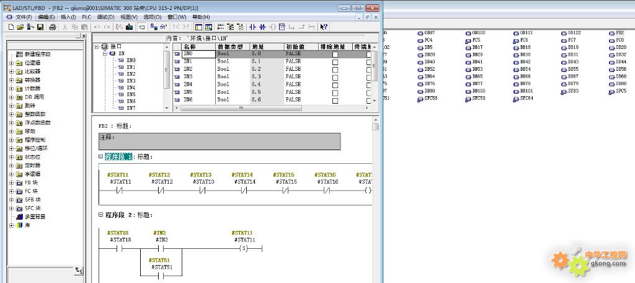This screenshot has height=283, width=635.
Task: Tick exclusion address checkbox for IN3
Action: click(335, 78)
